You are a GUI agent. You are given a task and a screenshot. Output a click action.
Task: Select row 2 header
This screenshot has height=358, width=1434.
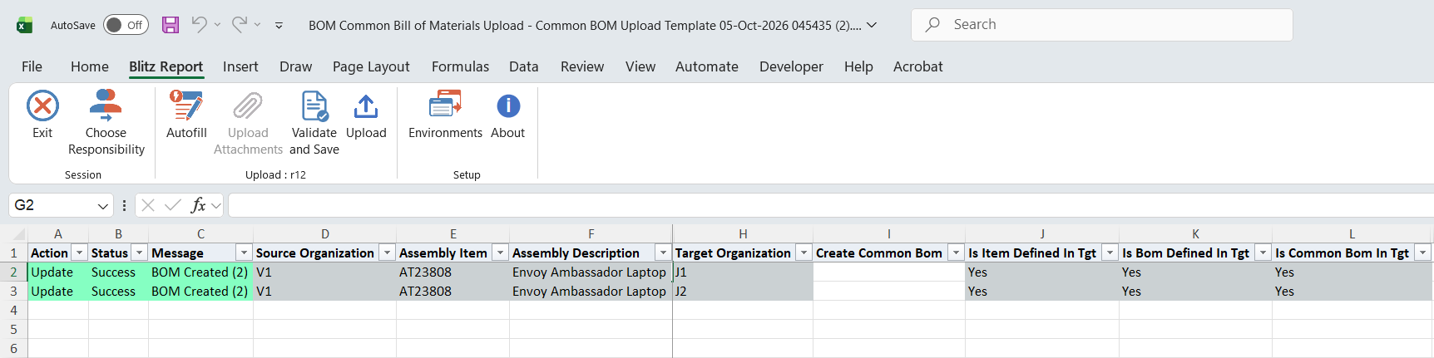point(13,272)
